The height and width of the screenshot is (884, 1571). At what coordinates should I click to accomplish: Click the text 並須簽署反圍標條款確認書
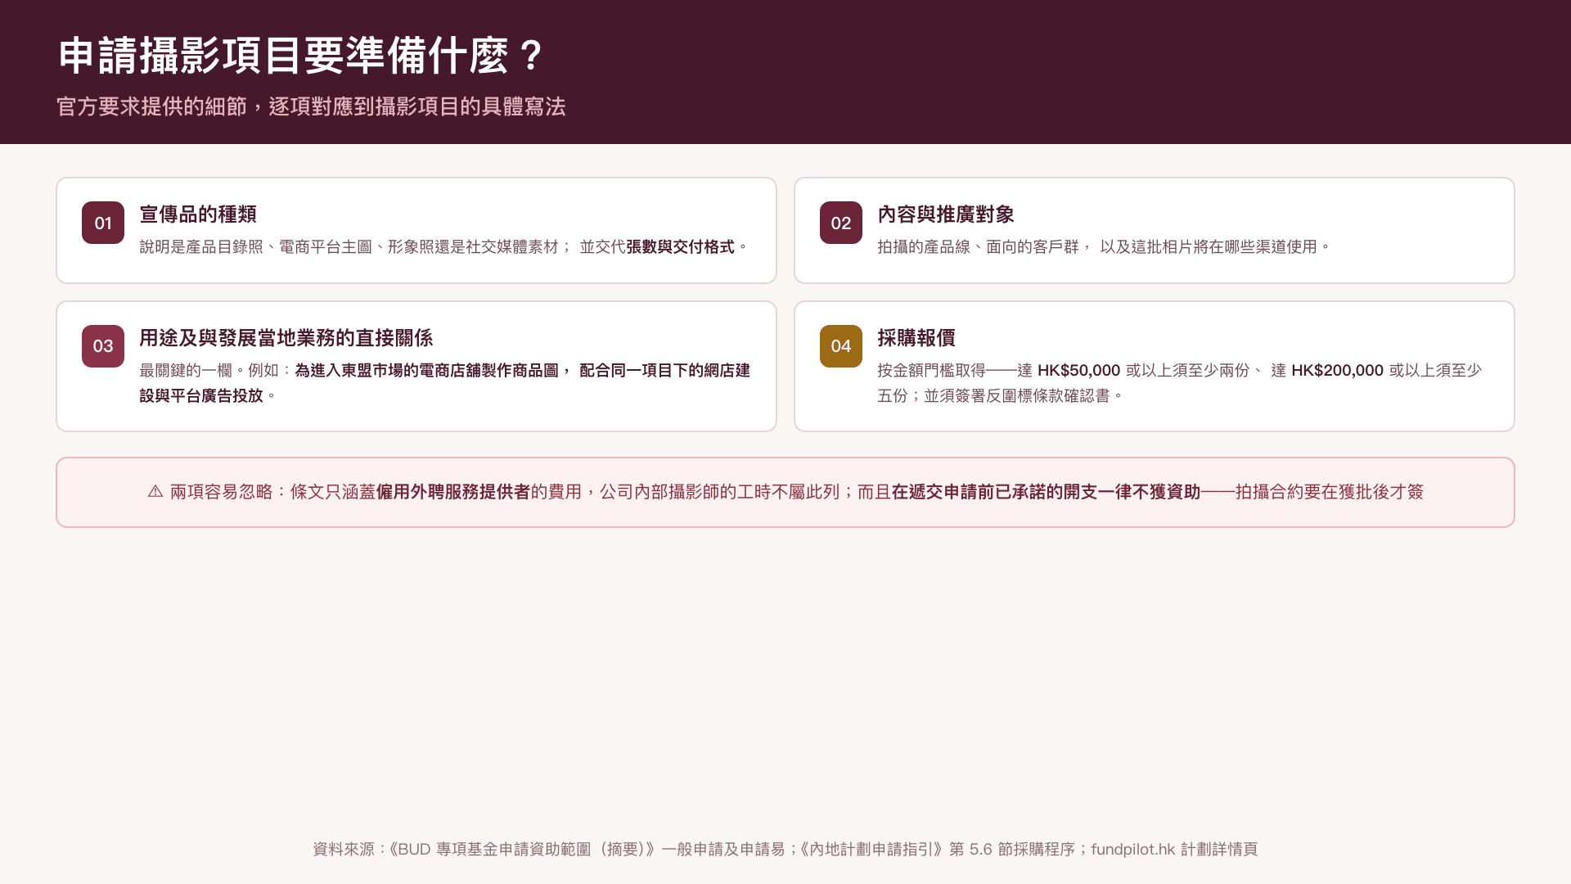click(1017, 395)
